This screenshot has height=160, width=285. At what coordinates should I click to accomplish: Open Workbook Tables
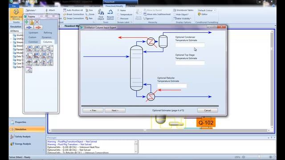(183, 10)
